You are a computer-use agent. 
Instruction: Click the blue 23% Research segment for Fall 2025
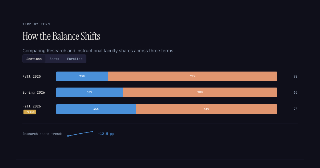coord(82,76)
